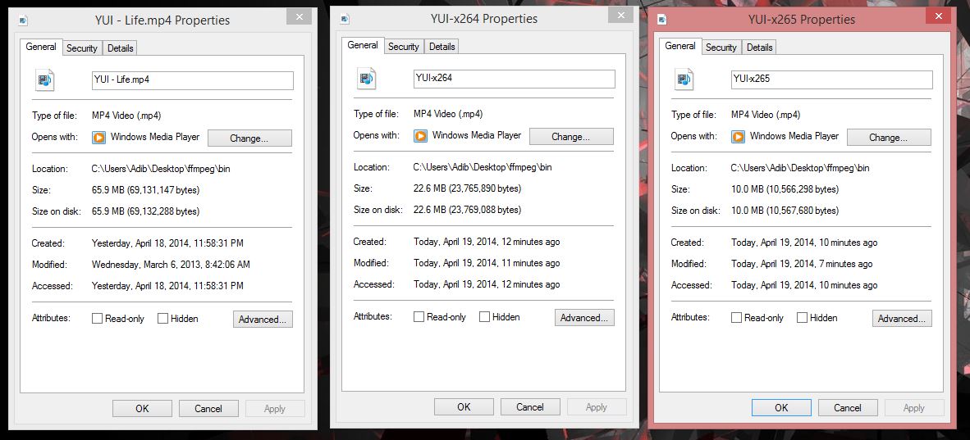
Task: Click title bar file icon of YUI-x265 Properties
Action: point(662,20)
